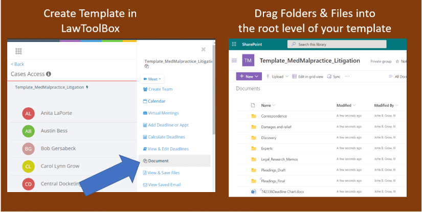The image size is (422, 212).
Task: Click the CL avatar for Carol Lynn Grow
Action: coord(28,167)
